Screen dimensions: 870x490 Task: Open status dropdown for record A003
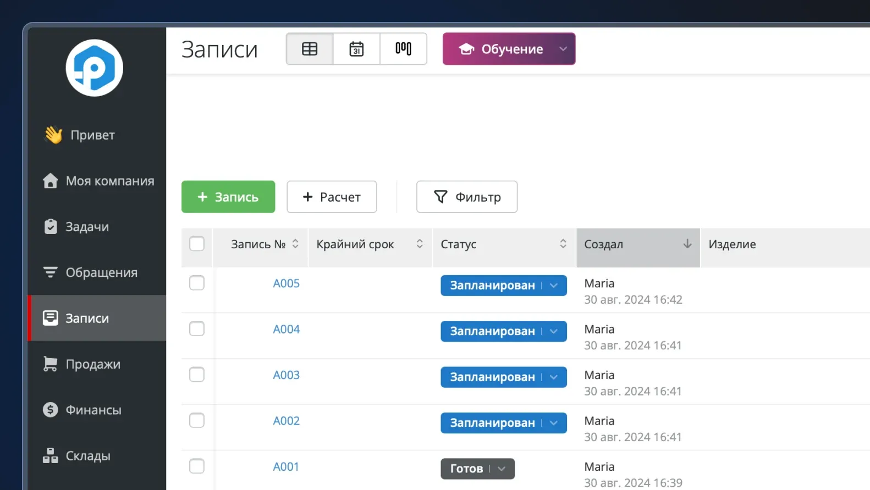554,377
